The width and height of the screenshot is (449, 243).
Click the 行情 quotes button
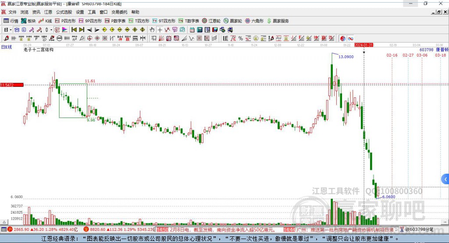11,21
